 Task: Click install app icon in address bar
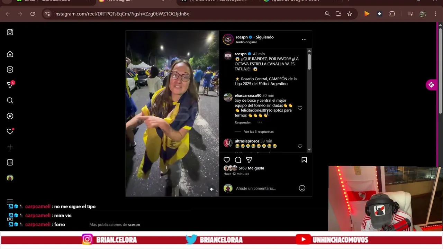(338, 14)
